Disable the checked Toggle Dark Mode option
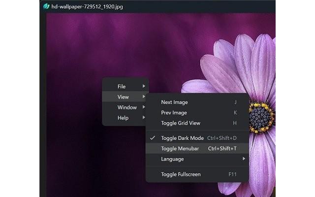The image size is (315, 197). click(x=197, y=138)
